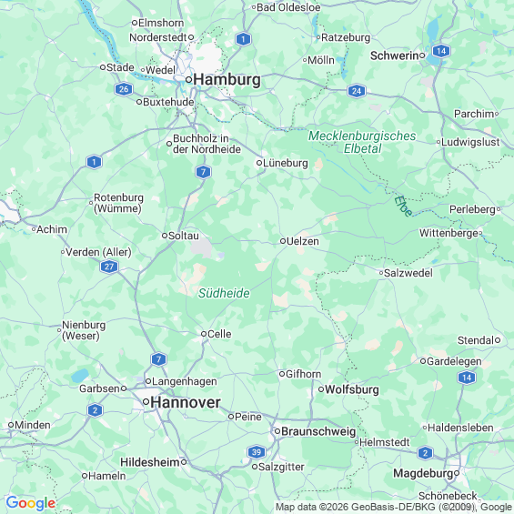This screenshot has width=514, height=514.
Task: Click the Uelzen town marker
Action: 283,241
